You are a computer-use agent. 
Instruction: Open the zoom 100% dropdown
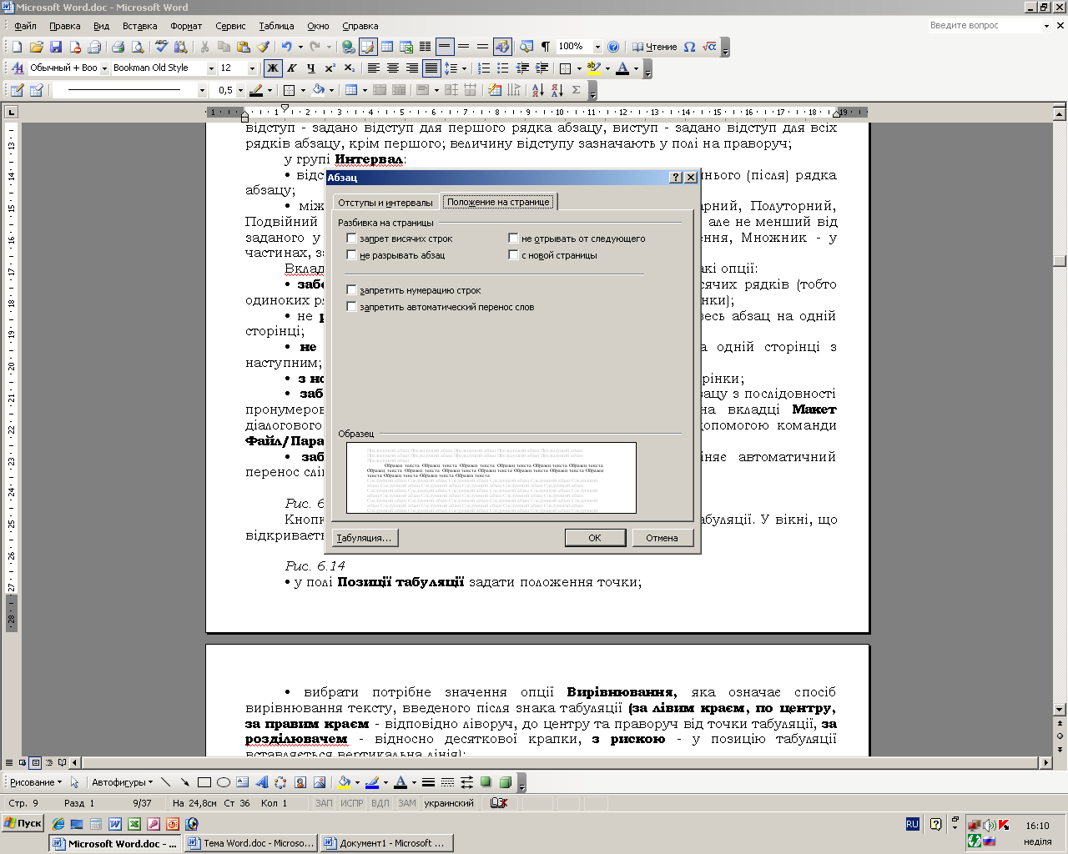point(597,48)
